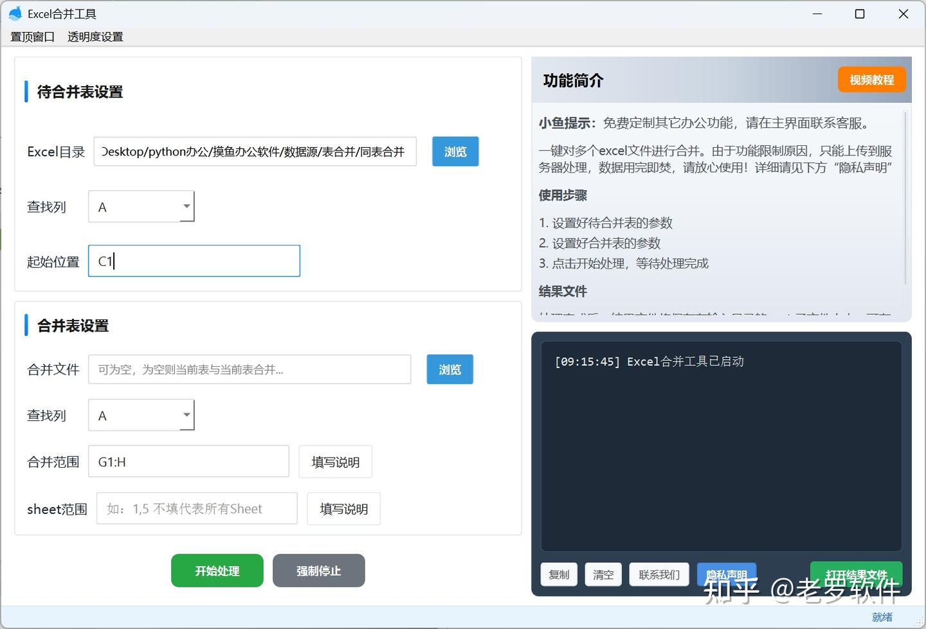926x629 pixels.
Task: Open the 置顶窗口 menu
Action: pos(32,37)
